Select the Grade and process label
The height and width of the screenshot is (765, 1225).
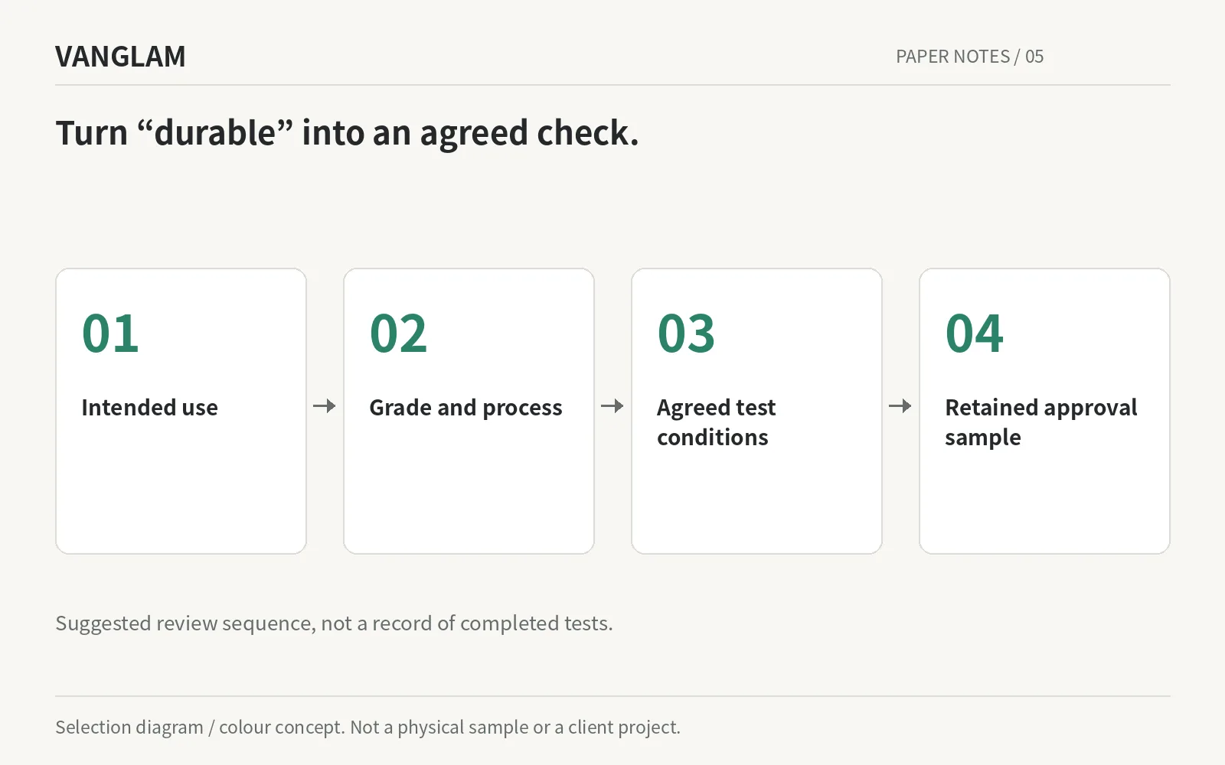(x=465, y=409)
